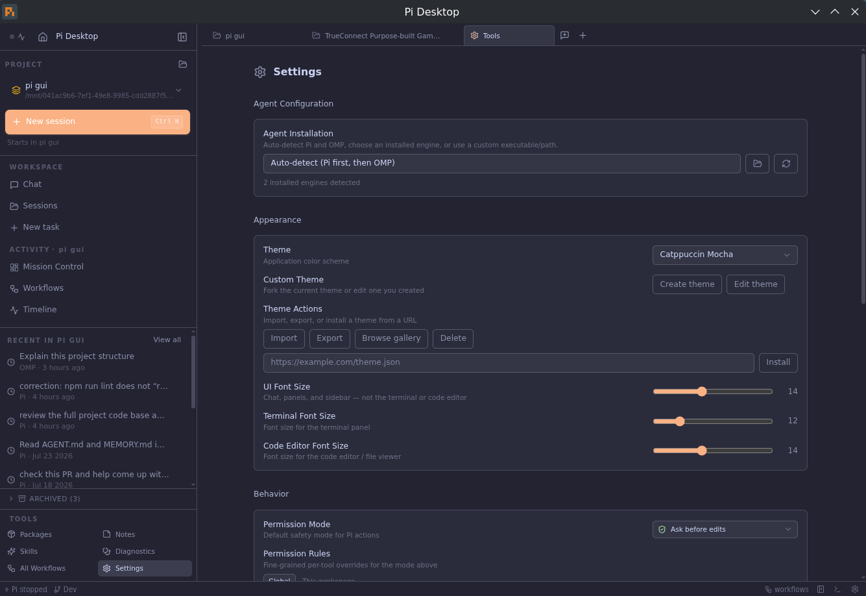The image size is (866, 596).
Task: Expand the pi gui project selector chevron
Action: click(x=178, y=90)
